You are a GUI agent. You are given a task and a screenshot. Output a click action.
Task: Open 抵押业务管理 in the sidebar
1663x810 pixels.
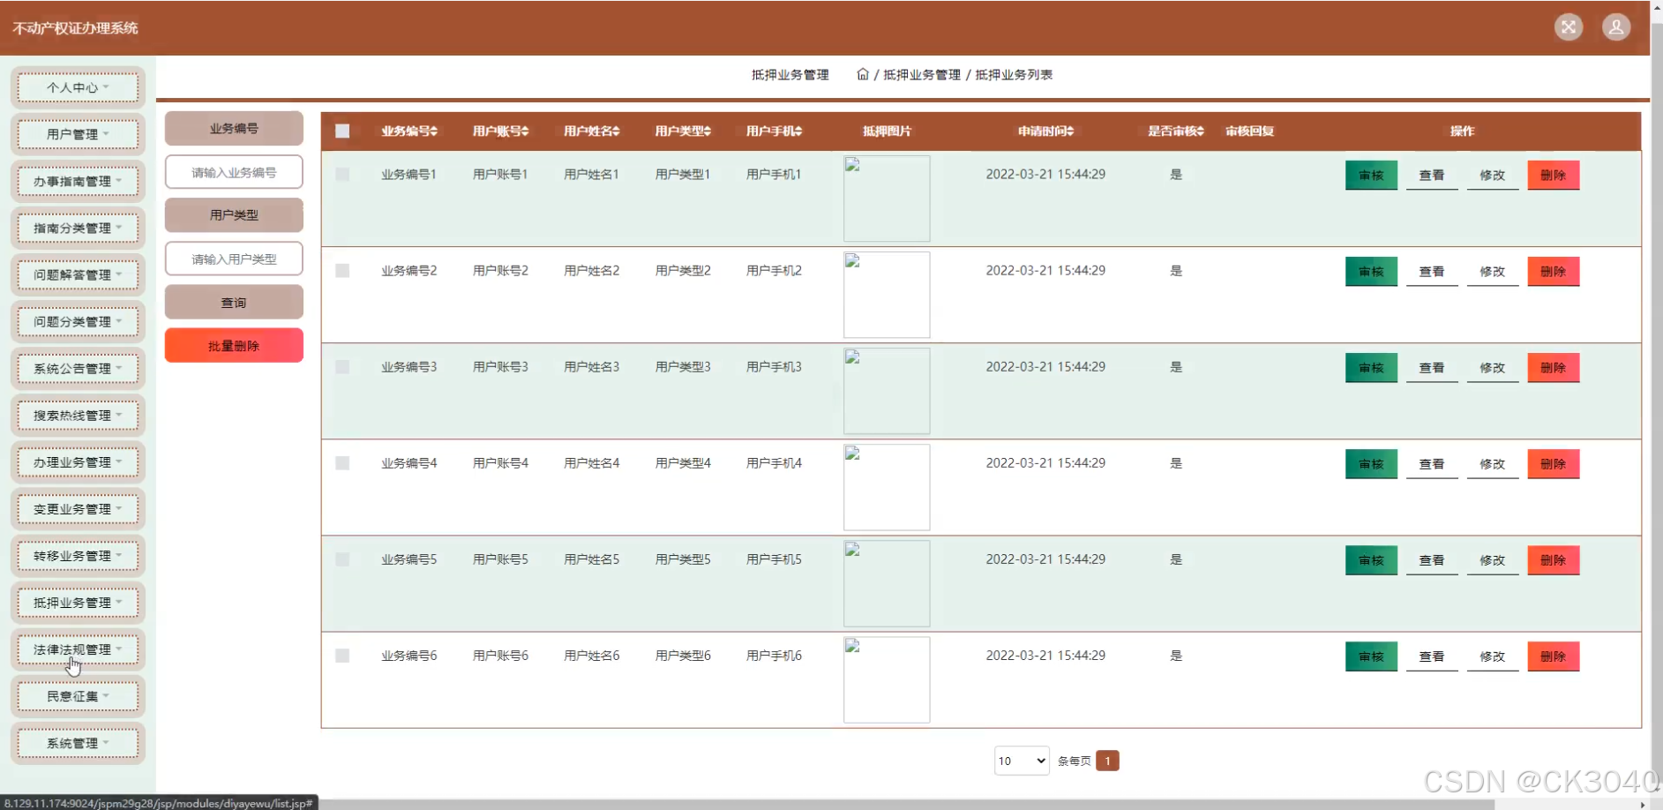tap(78, 602)
